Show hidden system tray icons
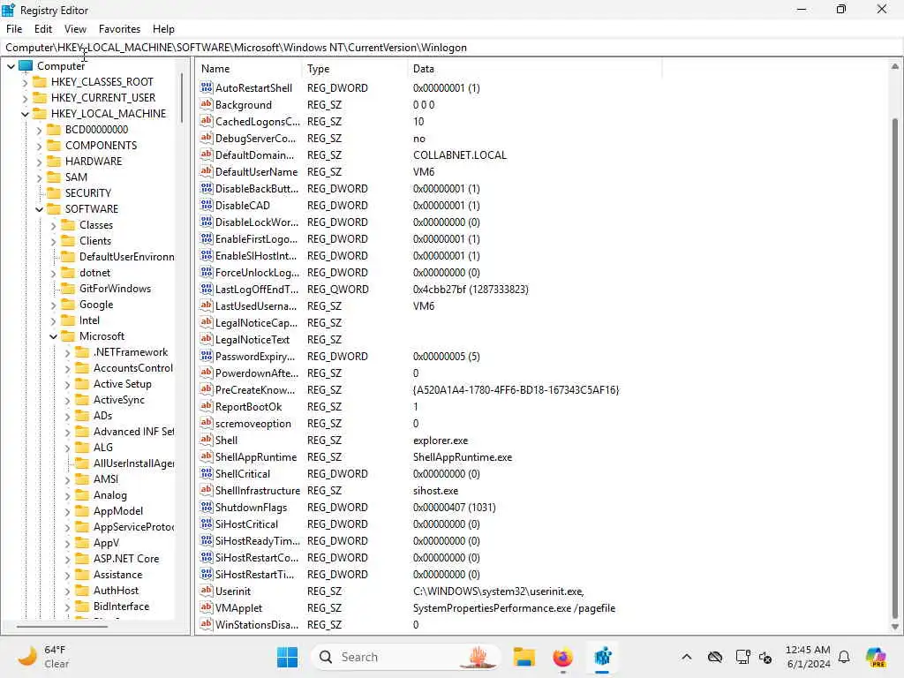The height and width of the screenshot is (678, 904). (686, 657)
